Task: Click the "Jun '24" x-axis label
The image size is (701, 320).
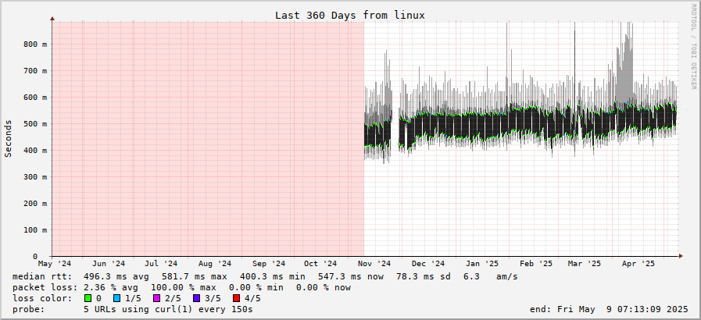Action: pyautogui.click(x=108, y=264)
